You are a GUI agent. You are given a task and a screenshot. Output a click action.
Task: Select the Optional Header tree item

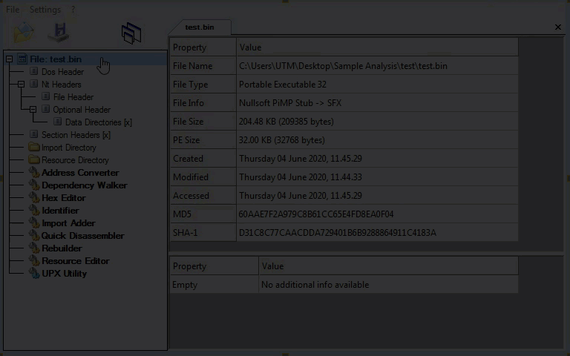[x=82, y=109]
